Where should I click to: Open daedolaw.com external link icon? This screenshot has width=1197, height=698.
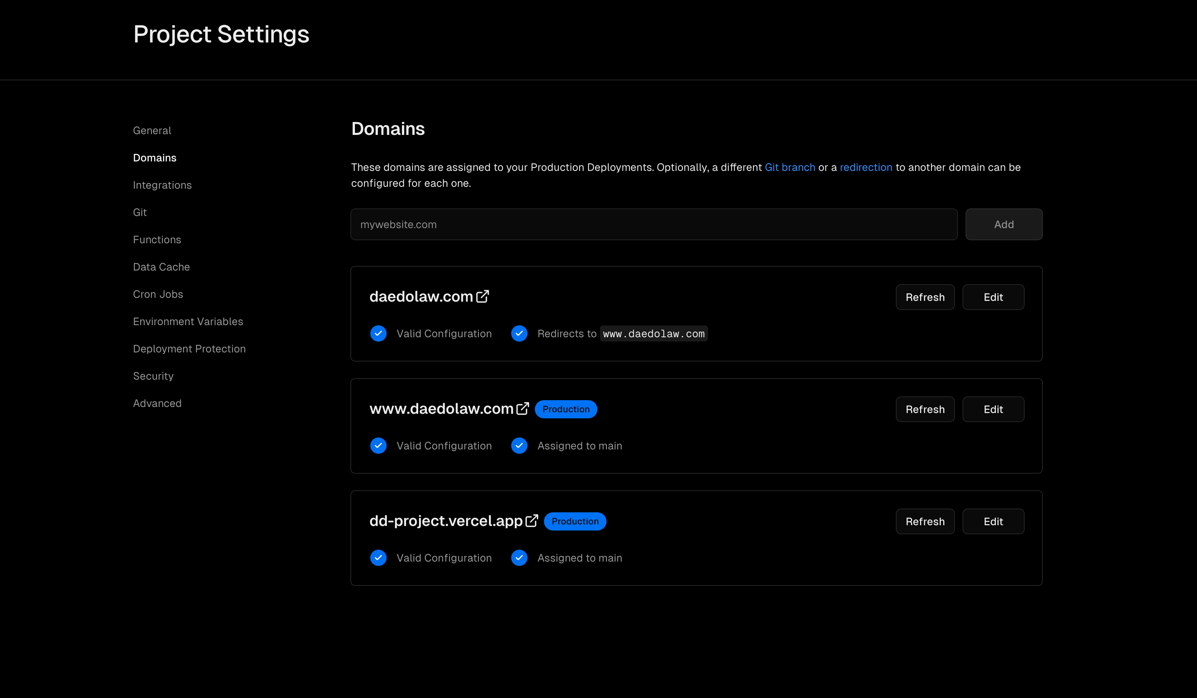click(483, 296)
